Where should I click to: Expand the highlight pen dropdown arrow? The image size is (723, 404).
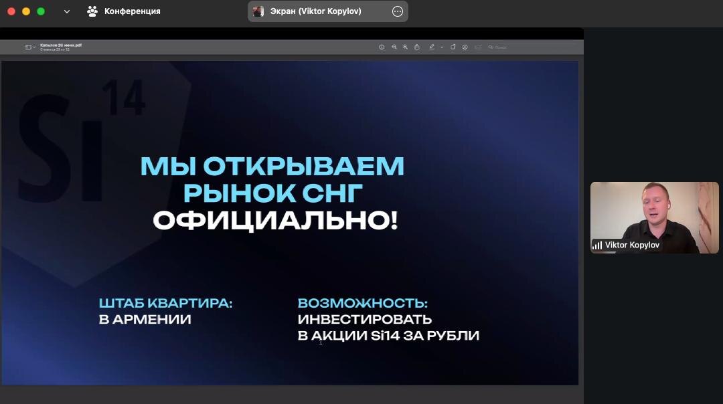(442, 47)
